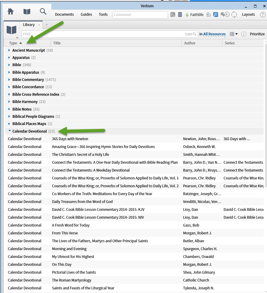The image size is (267, 293).
Task: Go to the Home page icon
Action: (x=11, y=11)
